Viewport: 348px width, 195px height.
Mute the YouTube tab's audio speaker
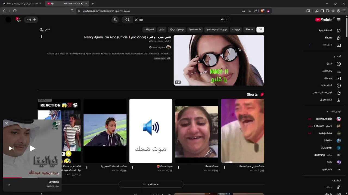point(52,4)
